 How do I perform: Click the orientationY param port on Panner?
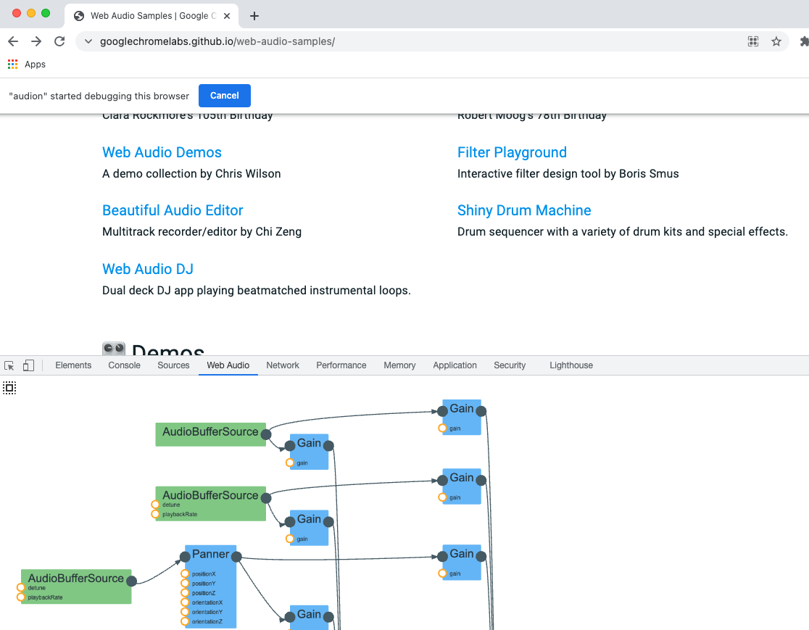pyautogui.click(x=186, y=612)
